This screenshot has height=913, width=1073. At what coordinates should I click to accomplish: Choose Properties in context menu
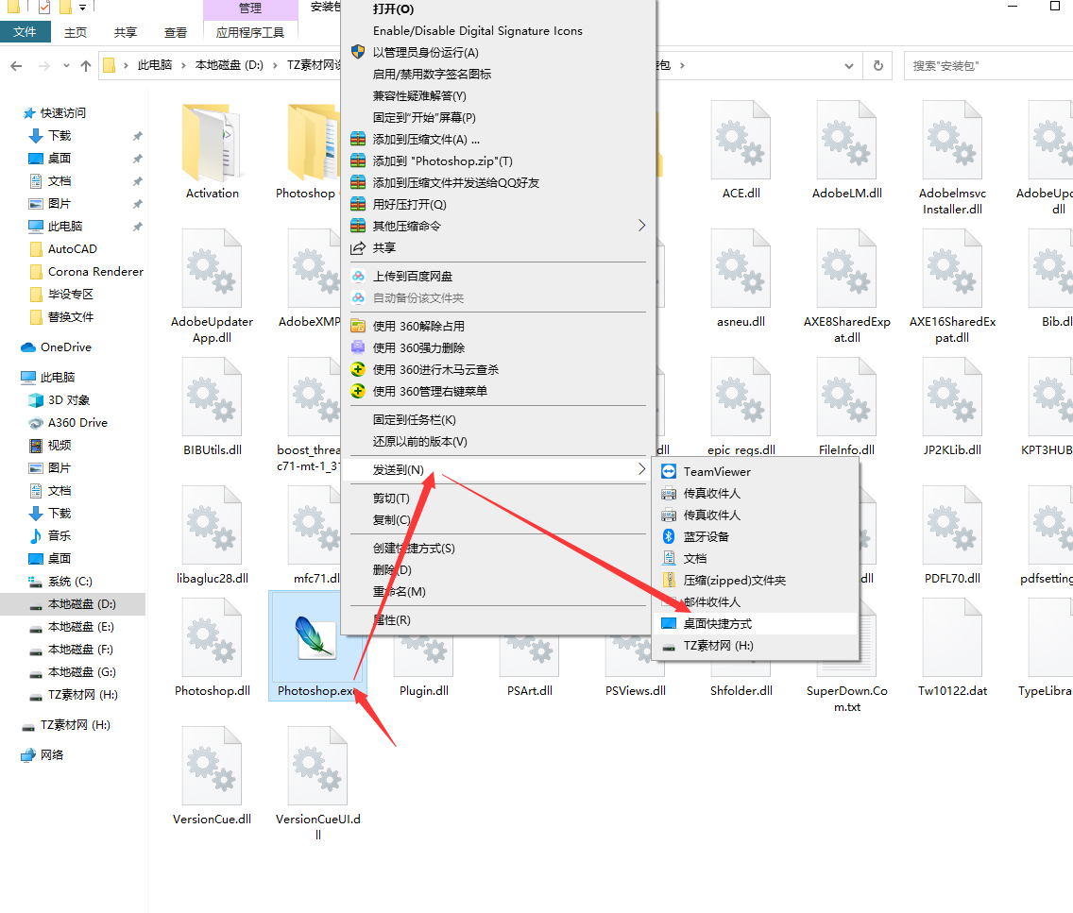pyautogui.click(x=498, y=619)
